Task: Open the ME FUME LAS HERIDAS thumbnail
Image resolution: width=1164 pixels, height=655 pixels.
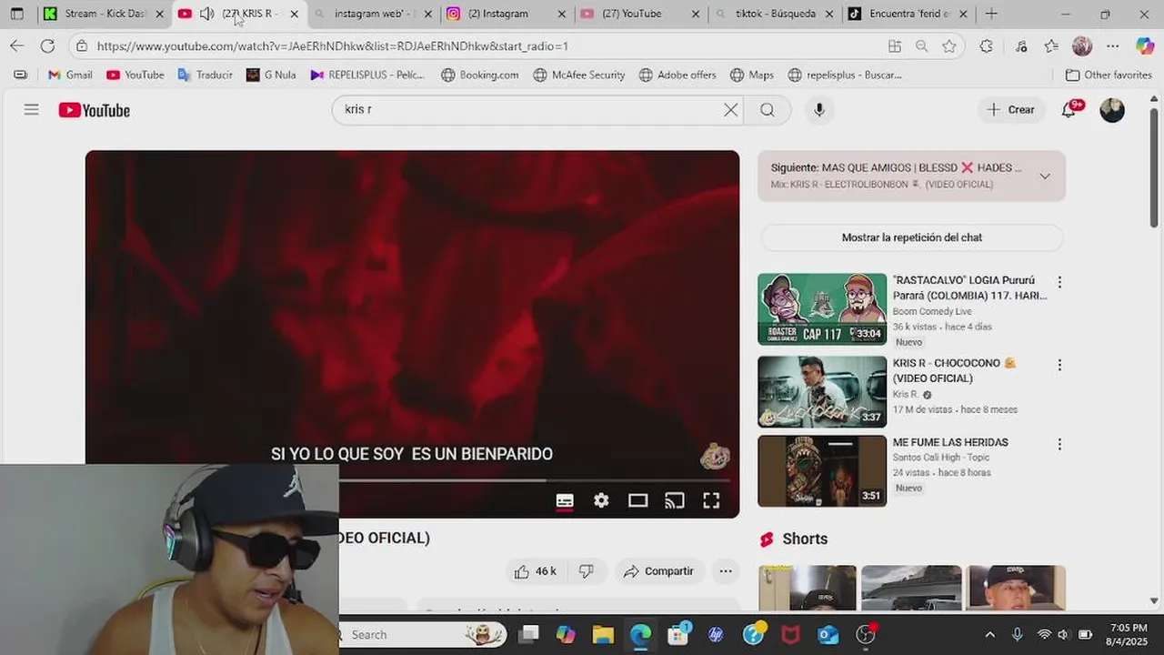Action: [822, 470]
